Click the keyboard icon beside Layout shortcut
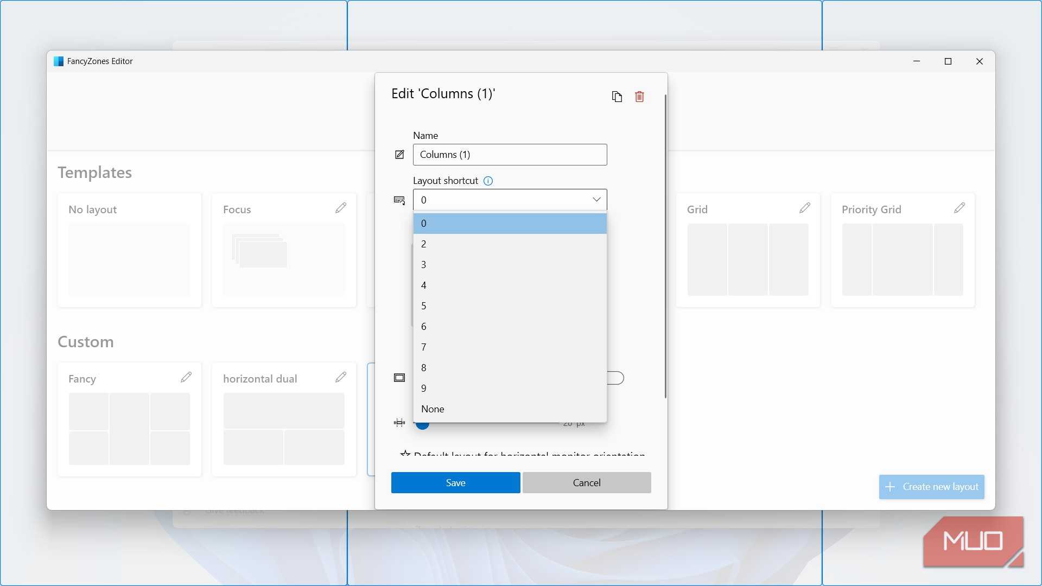 (399, 200)
